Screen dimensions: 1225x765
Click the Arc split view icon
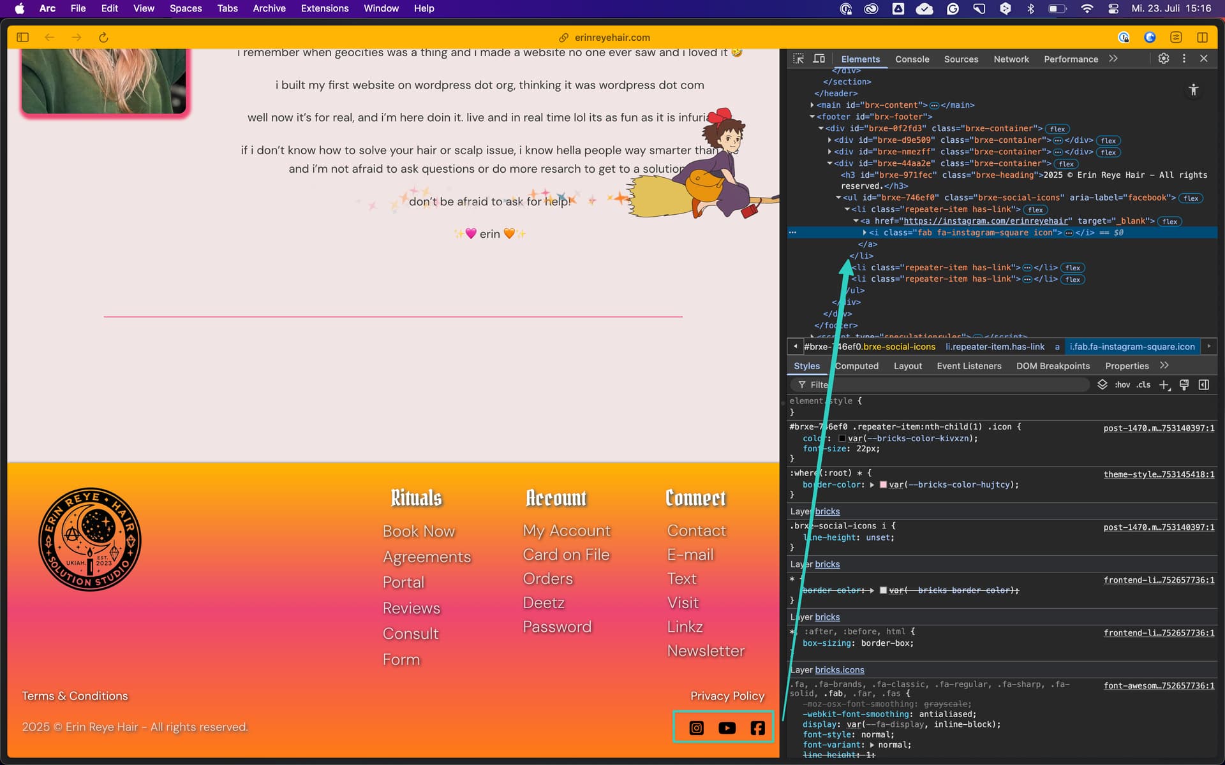pos(1203,38)
